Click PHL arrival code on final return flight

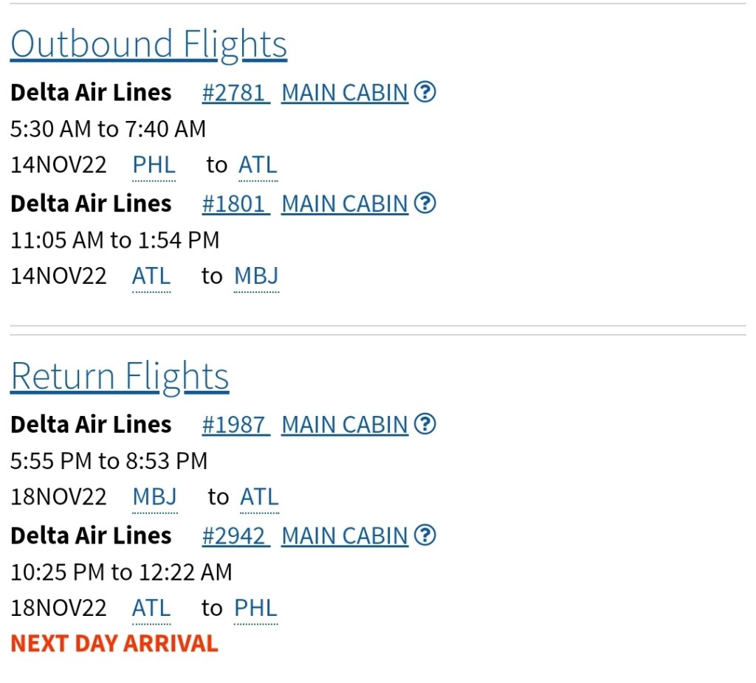pyautogui.click(x=255, y=608)
